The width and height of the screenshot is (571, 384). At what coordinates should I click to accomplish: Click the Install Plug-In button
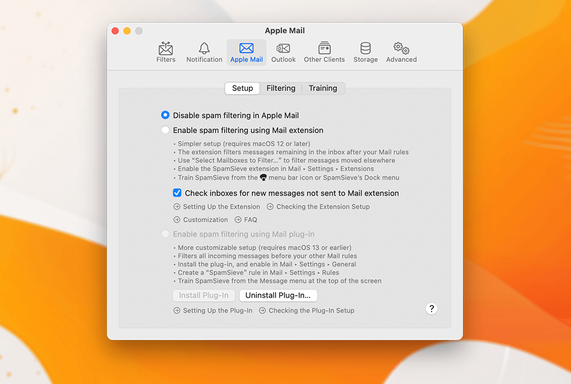pos(204,295)
